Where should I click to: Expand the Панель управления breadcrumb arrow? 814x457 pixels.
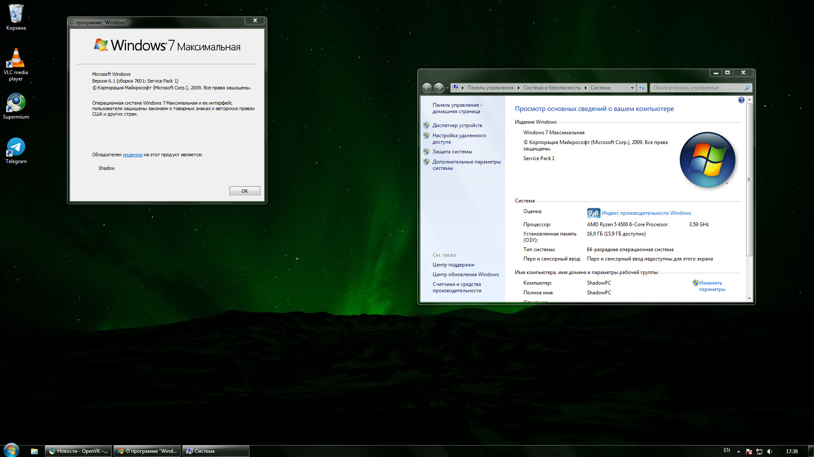click(518, 88)
